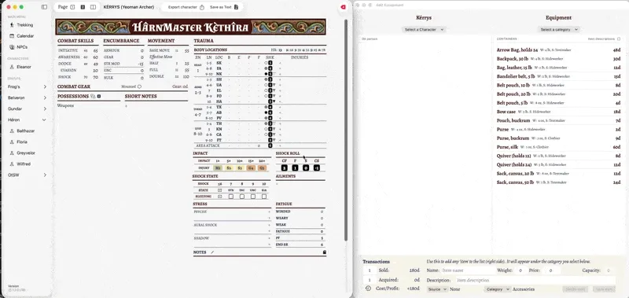Click Export character share icon
This screenshot has height=298, width=629.
coord(202,7)
